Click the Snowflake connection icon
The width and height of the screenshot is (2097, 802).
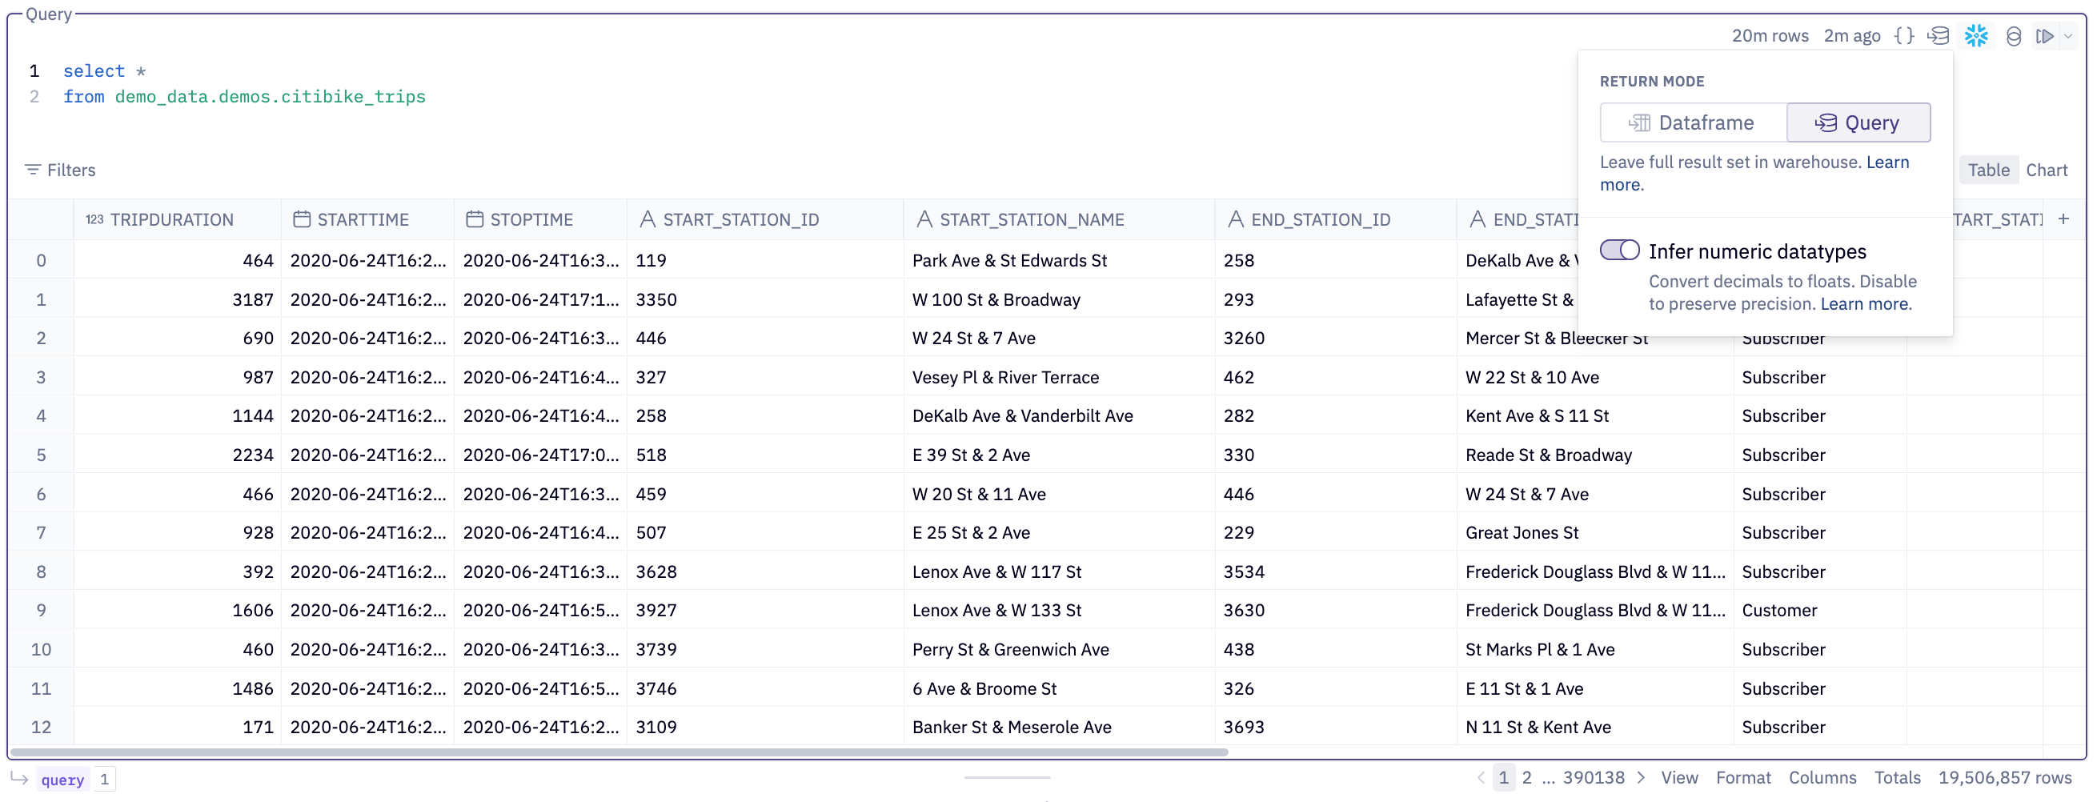pos(1975,36)
